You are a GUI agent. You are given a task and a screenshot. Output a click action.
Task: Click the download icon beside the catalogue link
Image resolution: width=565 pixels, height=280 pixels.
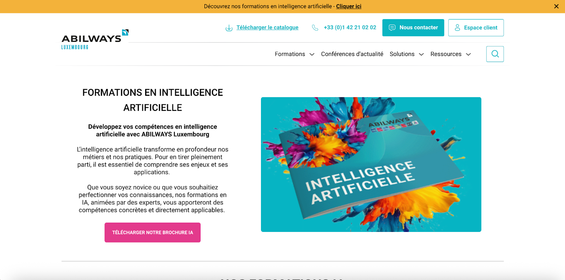click(x=229, y=28)
